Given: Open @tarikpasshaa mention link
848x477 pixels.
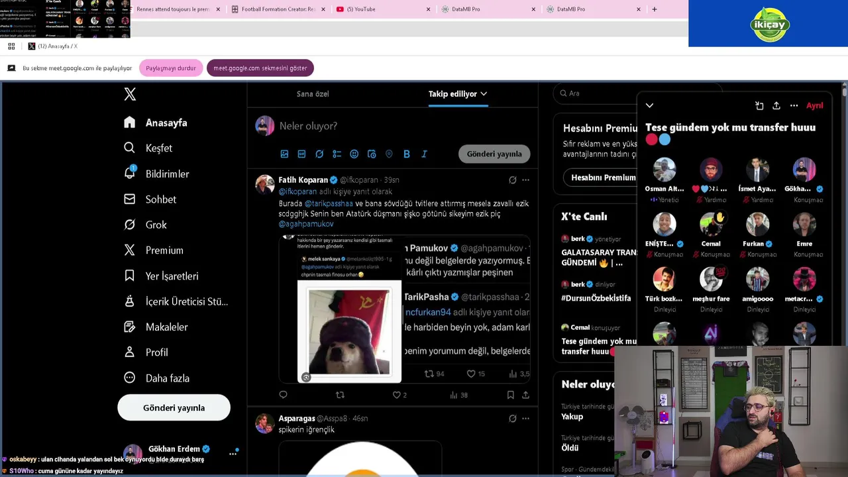Looking at the screenshot, I should [329, 203].
